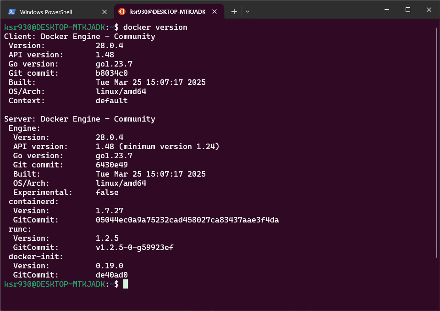Close the terminal window

[429, 10]
